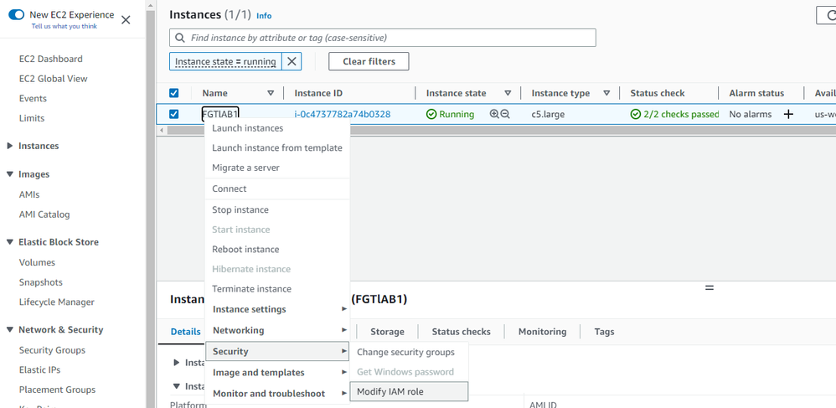Click the search magnifier icon
The height and width of the screenshot is (408, 836).
180,38
